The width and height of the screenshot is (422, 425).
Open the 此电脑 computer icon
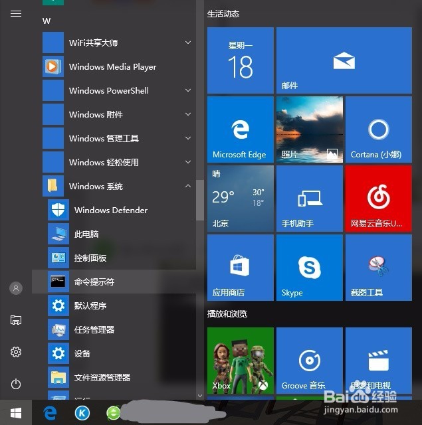[58, 234]
